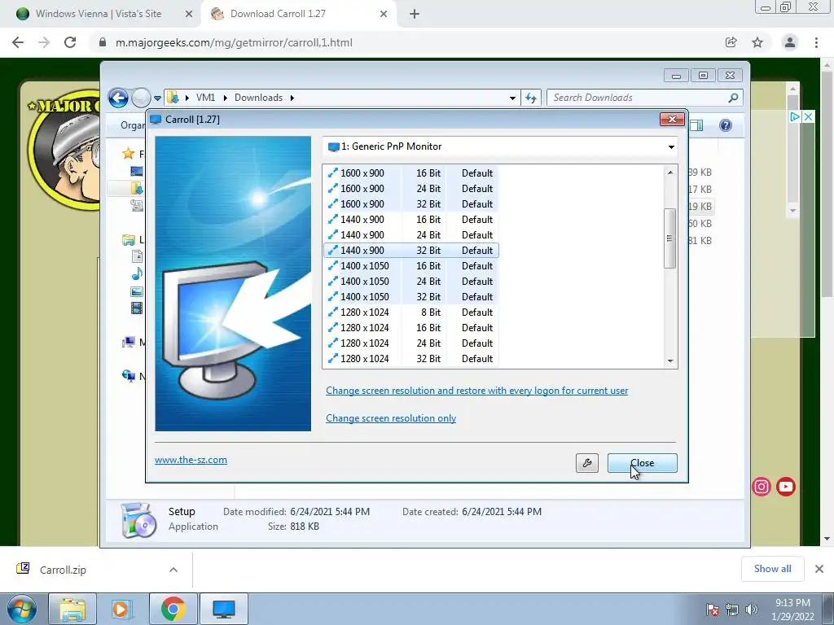Select Network icon in Explorer navigation pane
This screenshot has height=625, width=834.
click(128, 376)
